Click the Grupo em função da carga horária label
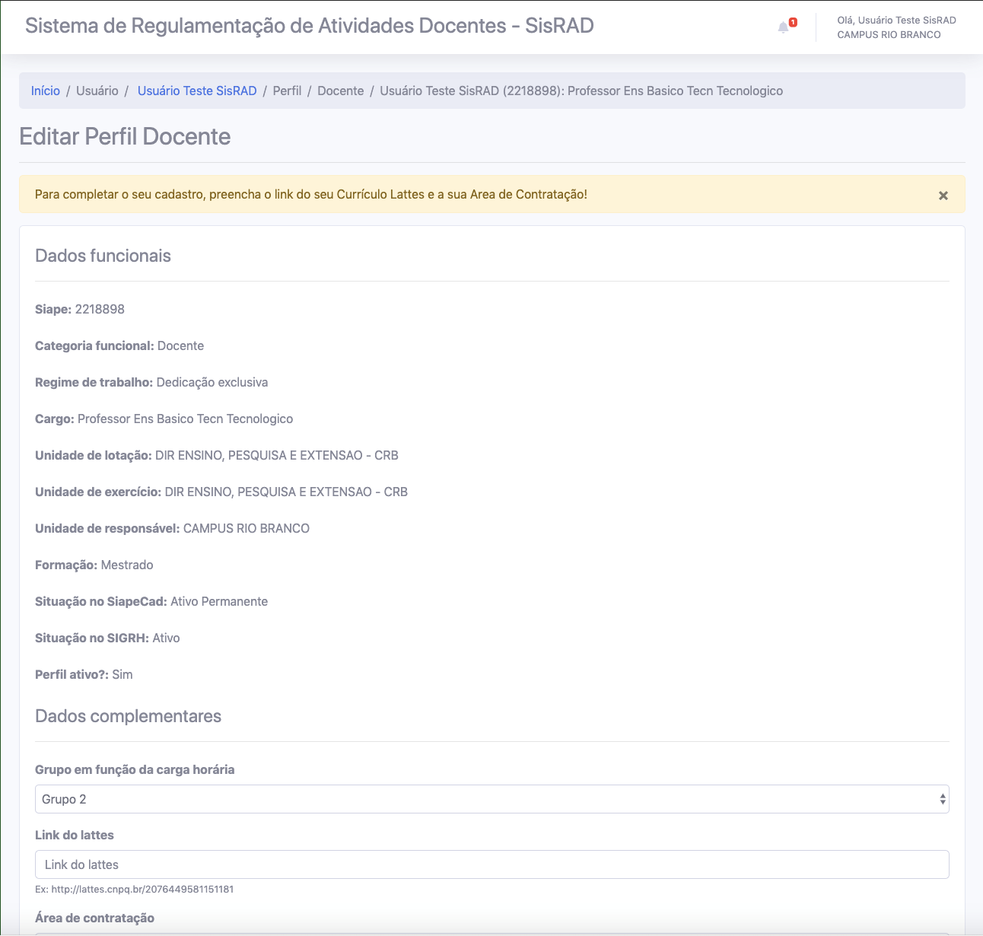This screenshot has width=983, height=936. (x=135, y=769)
